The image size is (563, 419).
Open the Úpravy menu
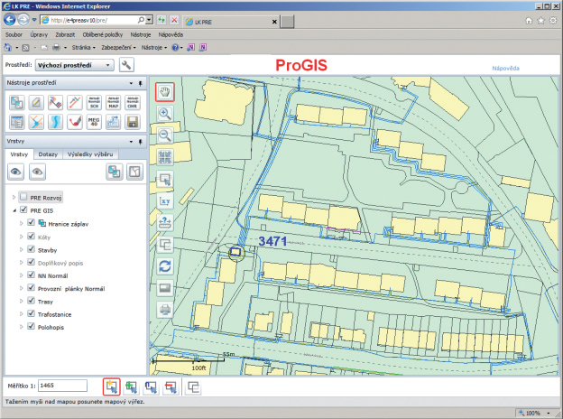tap(39, 35)
